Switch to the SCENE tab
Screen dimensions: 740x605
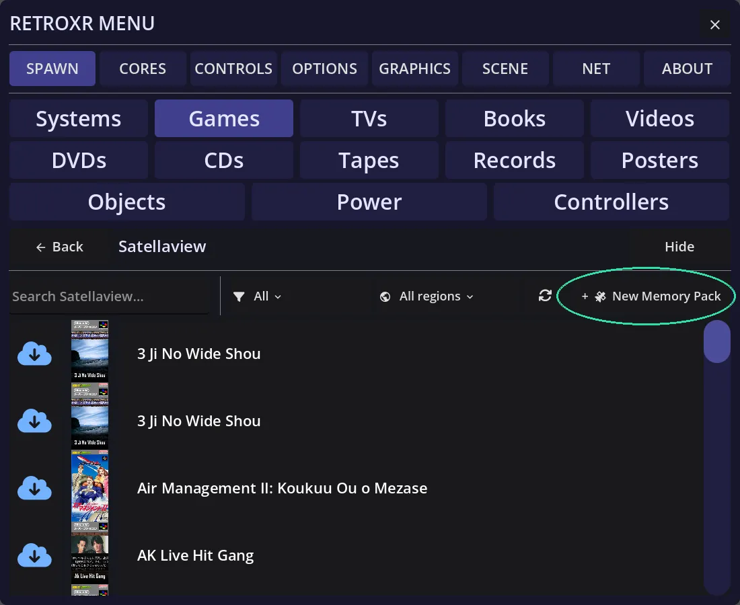click(x=505, y=69)
